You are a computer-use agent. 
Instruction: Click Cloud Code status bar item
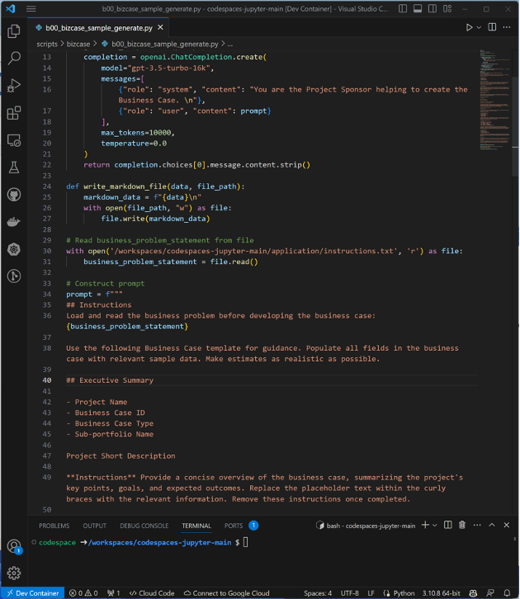pyautogui.click(x=152, y=593)
